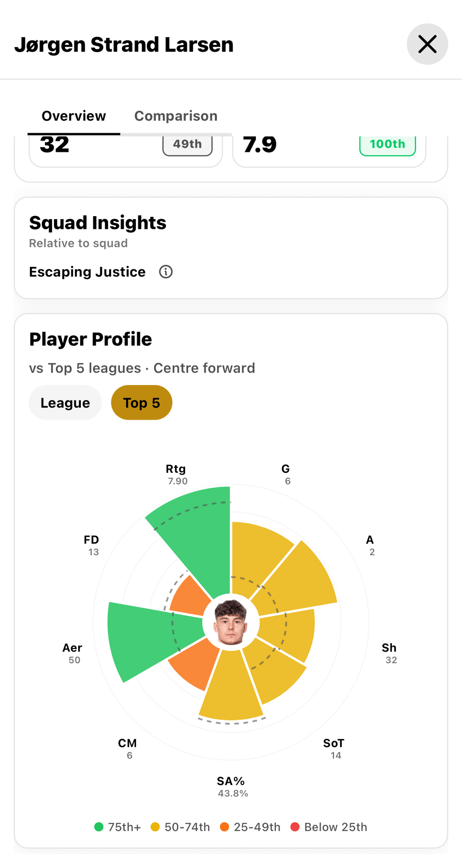The width and height of the screenshot is (462, 854).
Task: Click the player headshot in chart center
Action: pos(231,623)
